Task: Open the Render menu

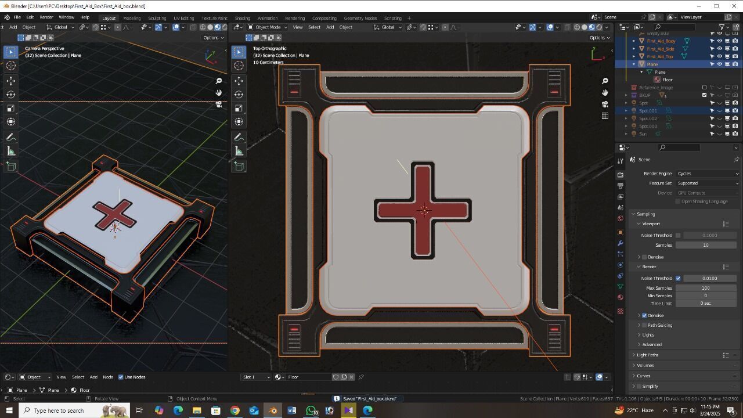Action: click(46, 17)
